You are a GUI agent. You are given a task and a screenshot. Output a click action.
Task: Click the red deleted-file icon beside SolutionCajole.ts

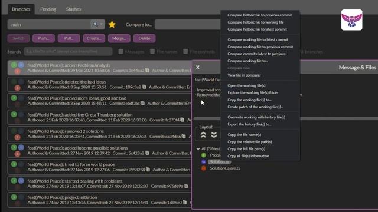coord(204,168)
